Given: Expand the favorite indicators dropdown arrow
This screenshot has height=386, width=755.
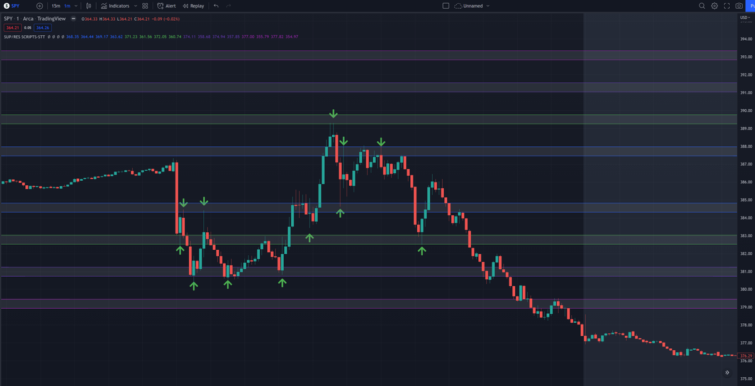Looking at the screenshot, I should [x=135, y=6].
